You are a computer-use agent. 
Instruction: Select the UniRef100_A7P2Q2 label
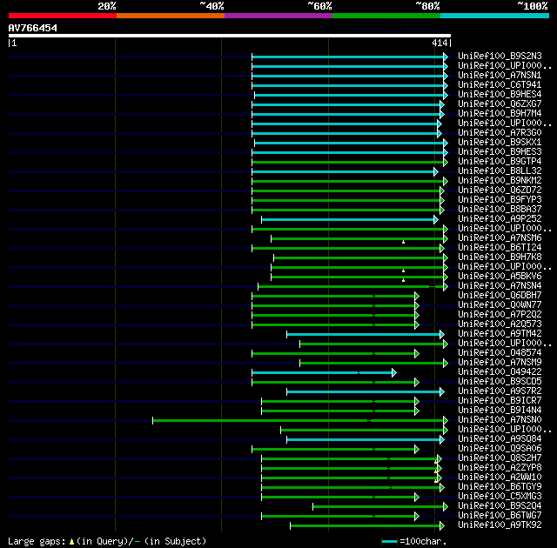coord(500,315)
